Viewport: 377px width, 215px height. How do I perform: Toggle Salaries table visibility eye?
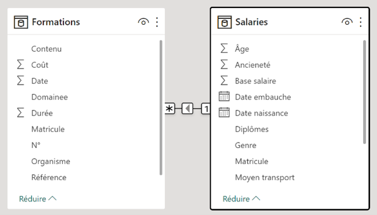[x=347, y=22]
